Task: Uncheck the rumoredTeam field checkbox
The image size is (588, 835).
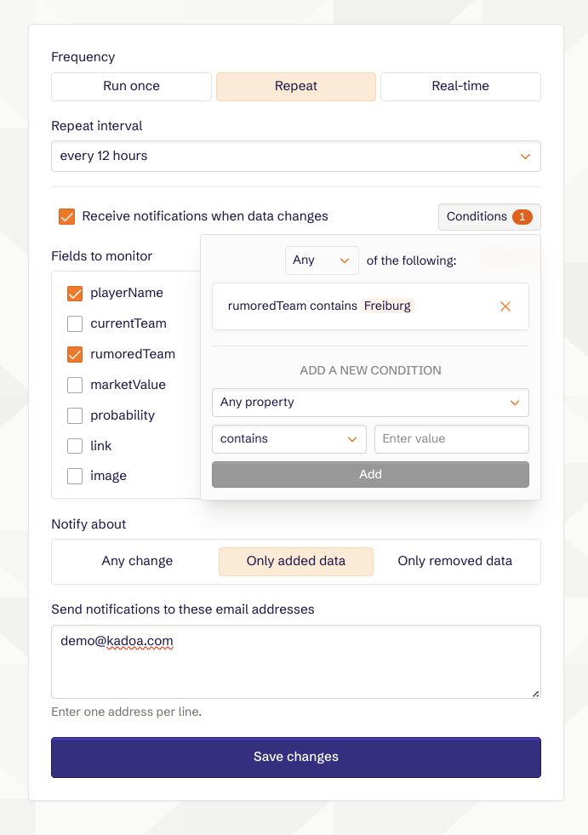Action: [x=75, y=355]
